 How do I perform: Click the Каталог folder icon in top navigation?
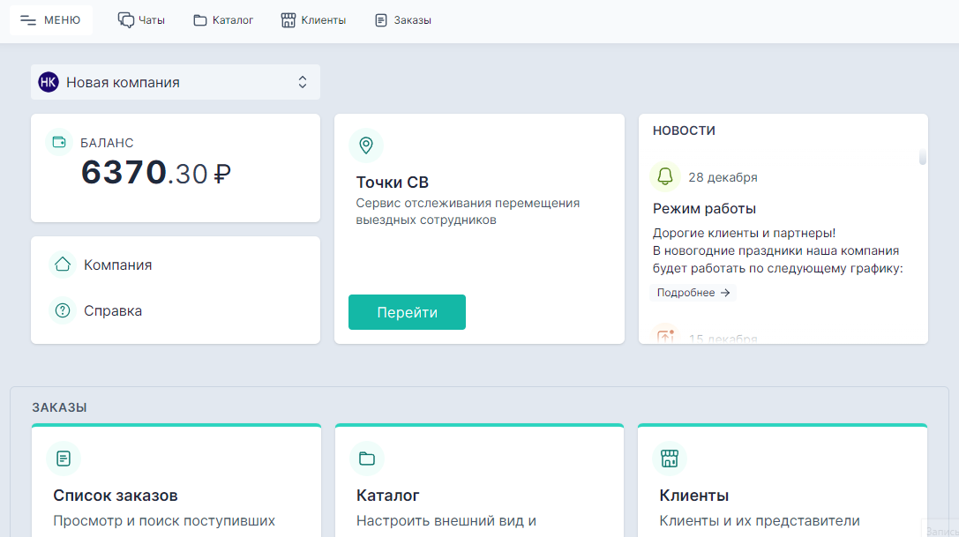point(198,19)
